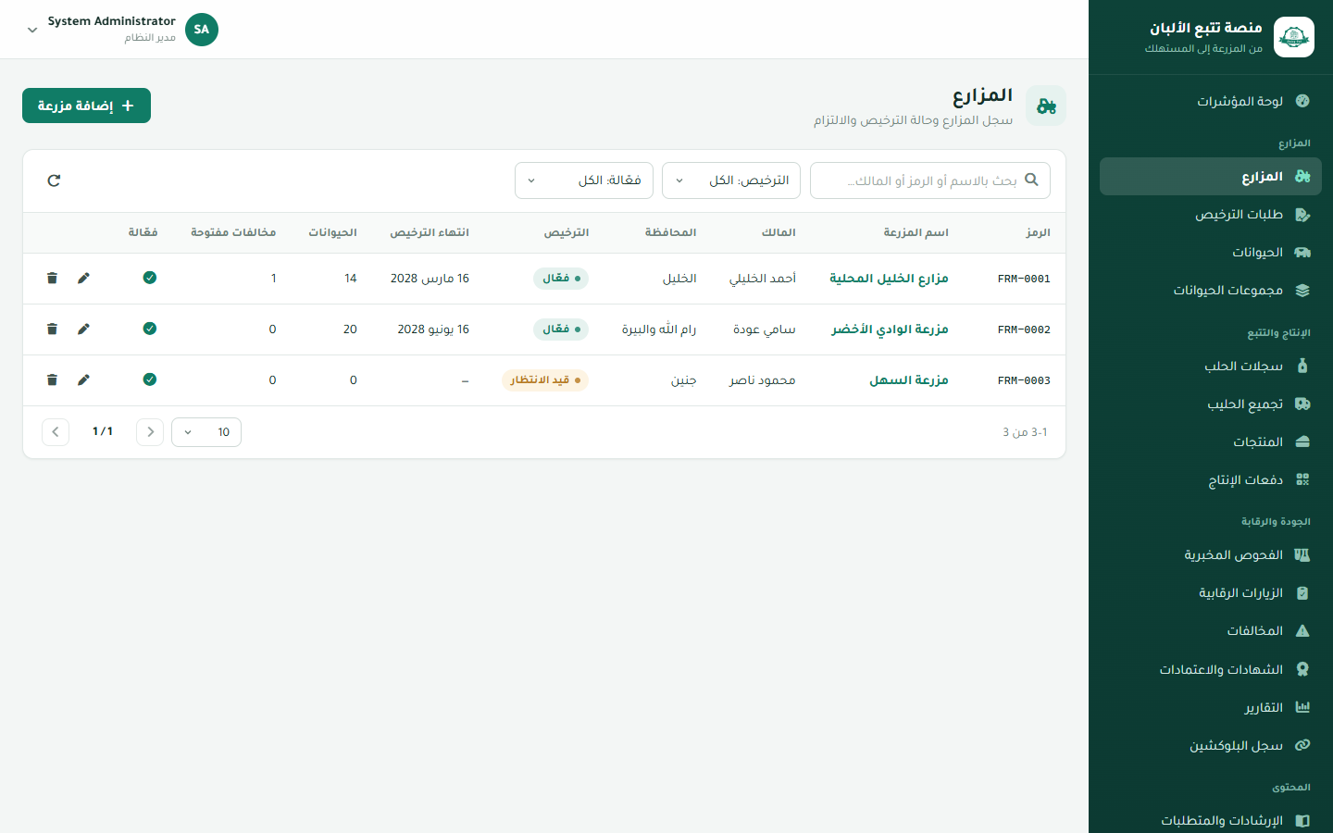Click trash icon for FRM-0002
This screenshot has height=833, width=1333.
tap(52, 329)
